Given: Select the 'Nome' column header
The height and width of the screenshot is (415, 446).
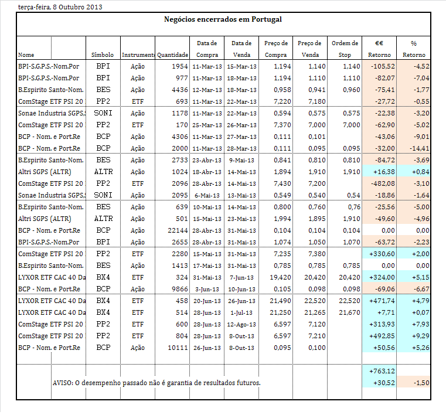Looking at the screenshot, I should point(26,55).
